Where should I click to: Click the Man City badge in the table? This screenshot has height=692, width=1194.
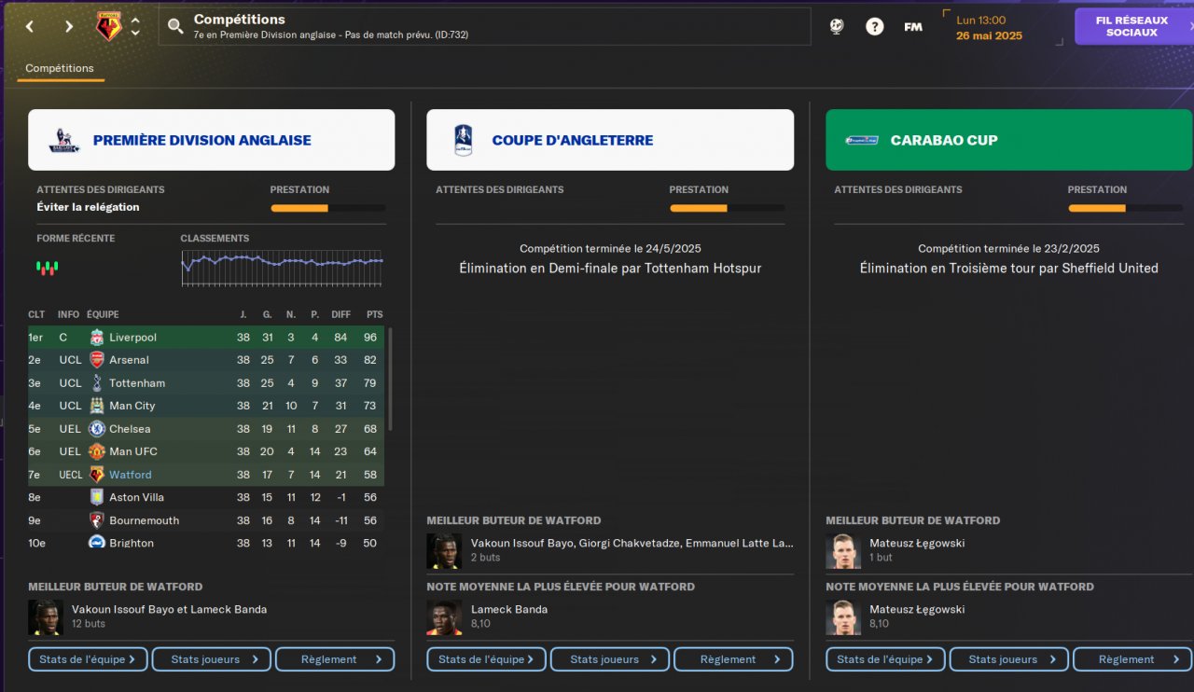tap(96, 406)
